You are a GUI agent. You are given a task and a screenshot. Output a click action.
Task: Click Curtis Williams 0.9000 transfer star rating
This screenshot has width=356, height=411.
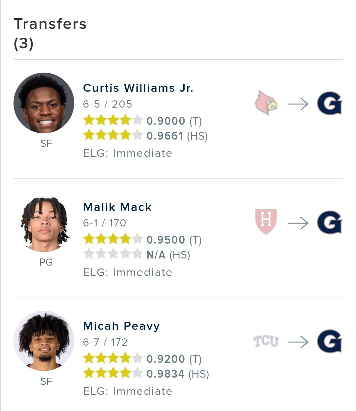tap(142, 120)
